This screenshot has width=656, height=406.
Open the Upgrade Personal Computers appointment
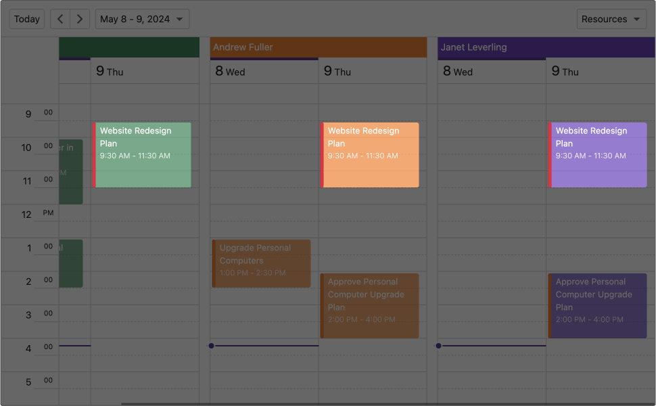pos(261,263)
